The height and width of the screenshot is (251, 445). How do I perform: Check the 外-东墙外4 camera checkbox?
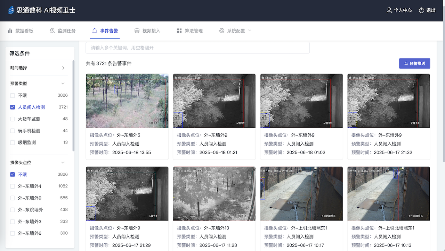coord(13,186)
